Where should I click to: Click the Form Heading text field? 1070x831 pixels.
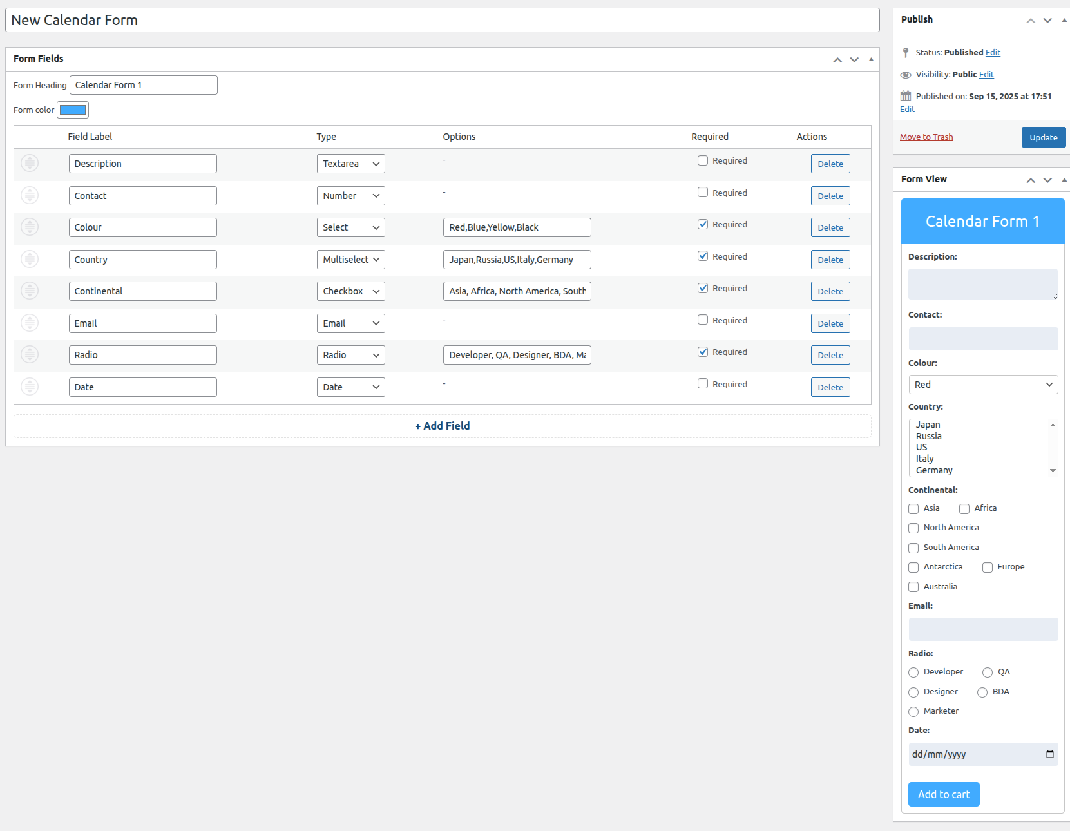pos(143,85)
